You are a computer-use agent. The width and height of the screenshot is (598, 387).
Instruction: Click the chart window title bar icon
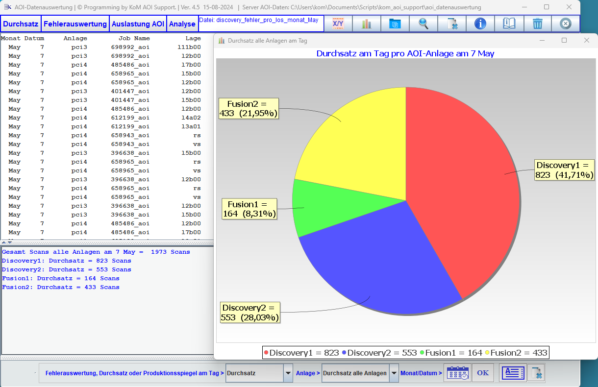[x=222, y=41]
